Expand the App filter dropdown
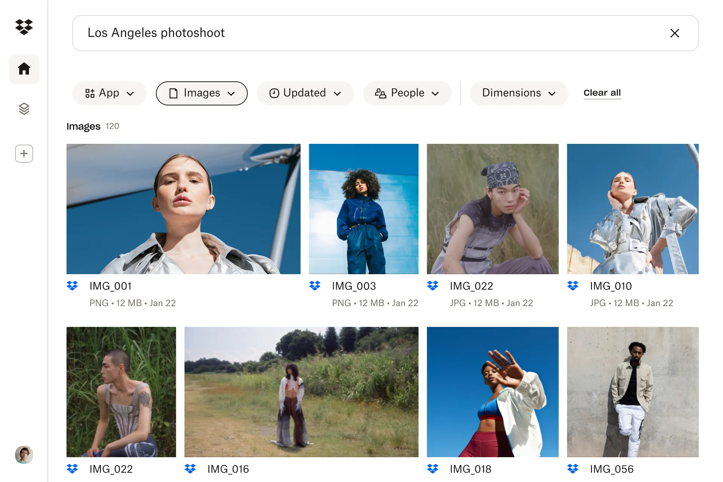 click(x=109, y=93)
